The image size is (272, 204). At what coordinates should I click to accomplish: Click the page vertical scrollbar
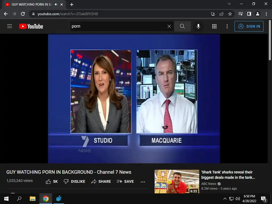(270, 40)
